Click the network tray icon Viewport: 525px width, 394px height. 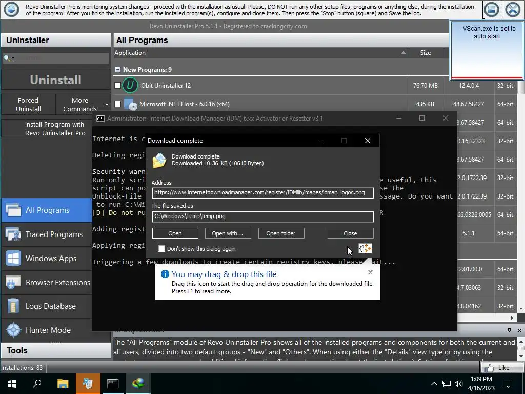point(447,384)
